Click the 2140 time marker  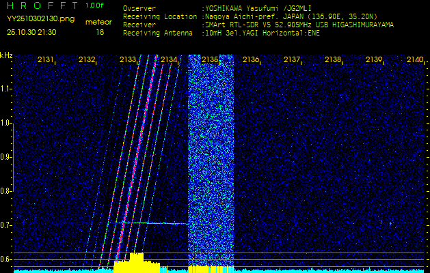(415, 60)
